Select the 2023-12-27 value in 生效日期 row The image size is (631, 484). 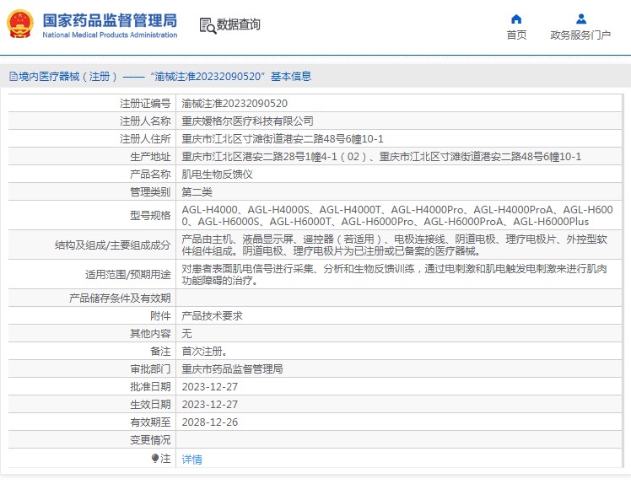point(210,405)
